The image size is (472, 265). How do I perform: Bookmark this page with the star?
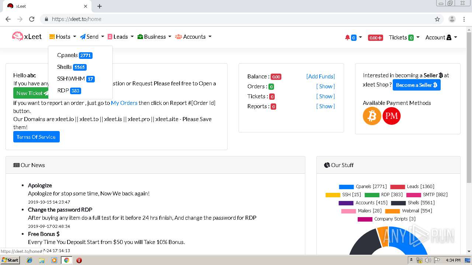(437, 19)
